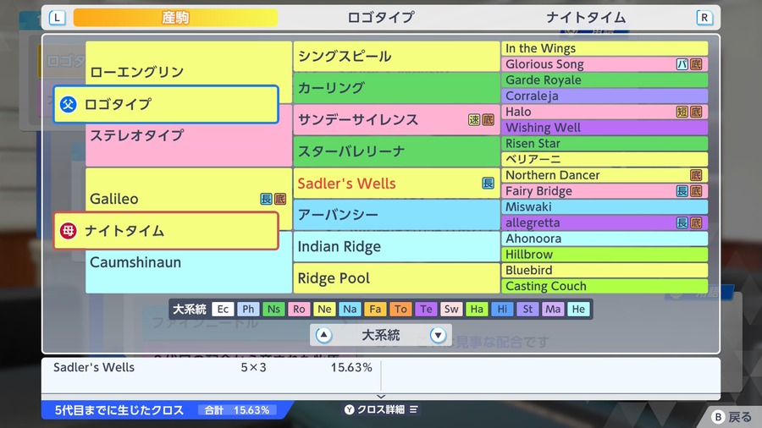762x428 pixels.
Task: Click the 合計 15.63% total value
Action: [x=237, y=410]
